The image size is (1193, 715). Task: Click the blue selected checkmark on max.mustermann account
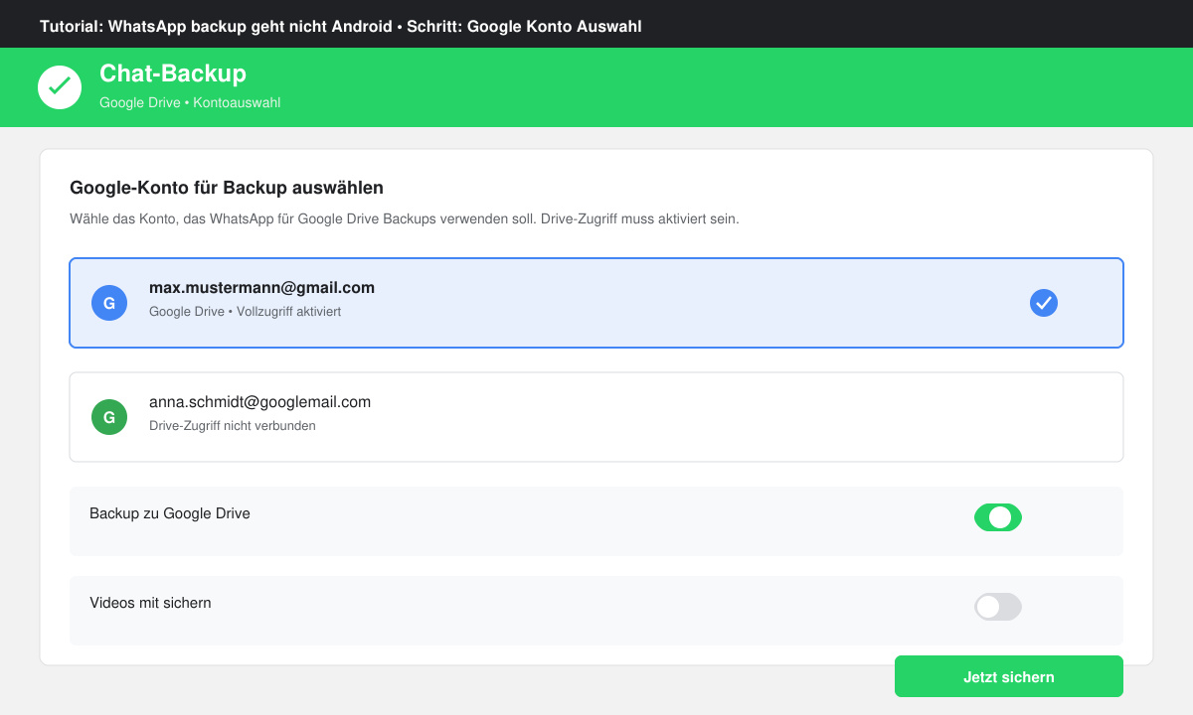1044,303
